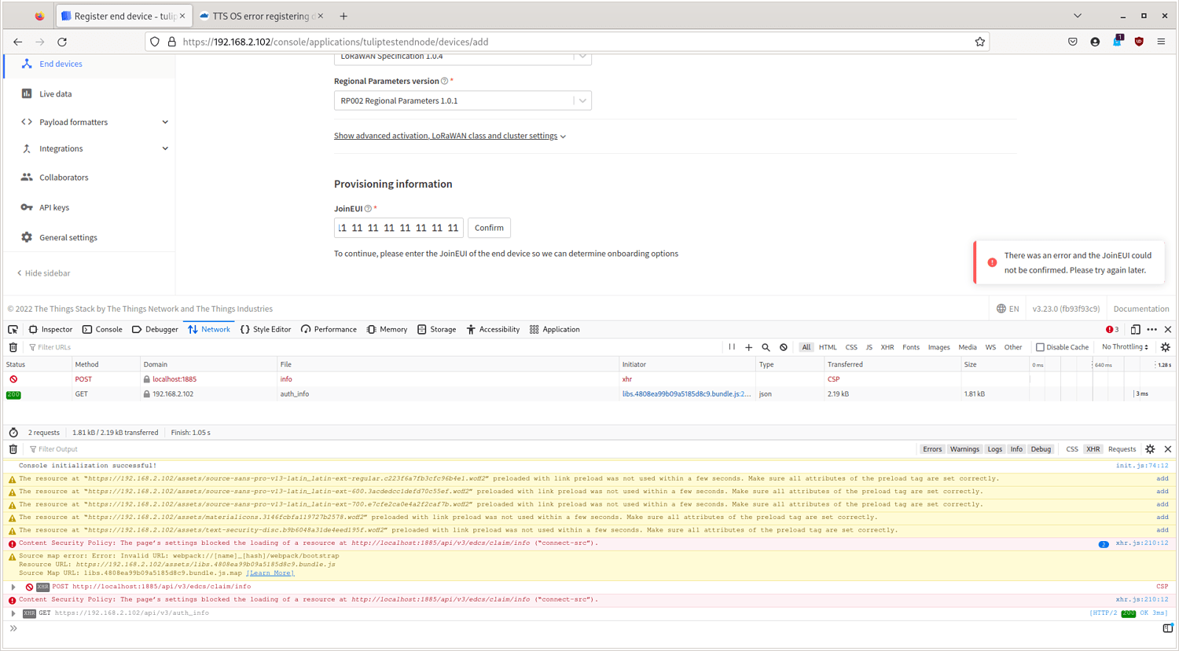Clear the web console output
Image resolution: width=1179 pixels, height=651 pixels.
click(x=13, y=449)
